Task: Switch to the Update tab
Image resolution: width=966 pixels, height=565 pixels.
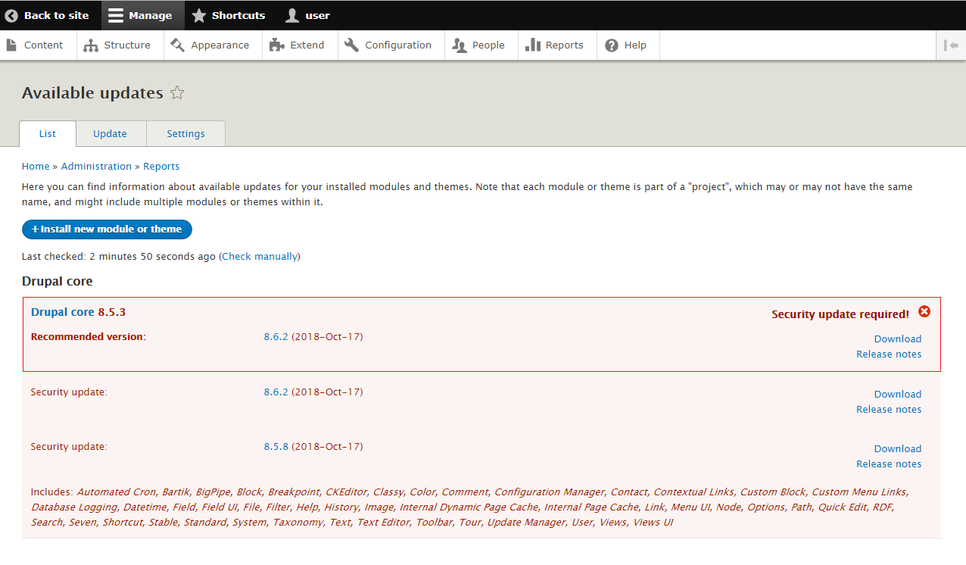Action: pos(110,134)
